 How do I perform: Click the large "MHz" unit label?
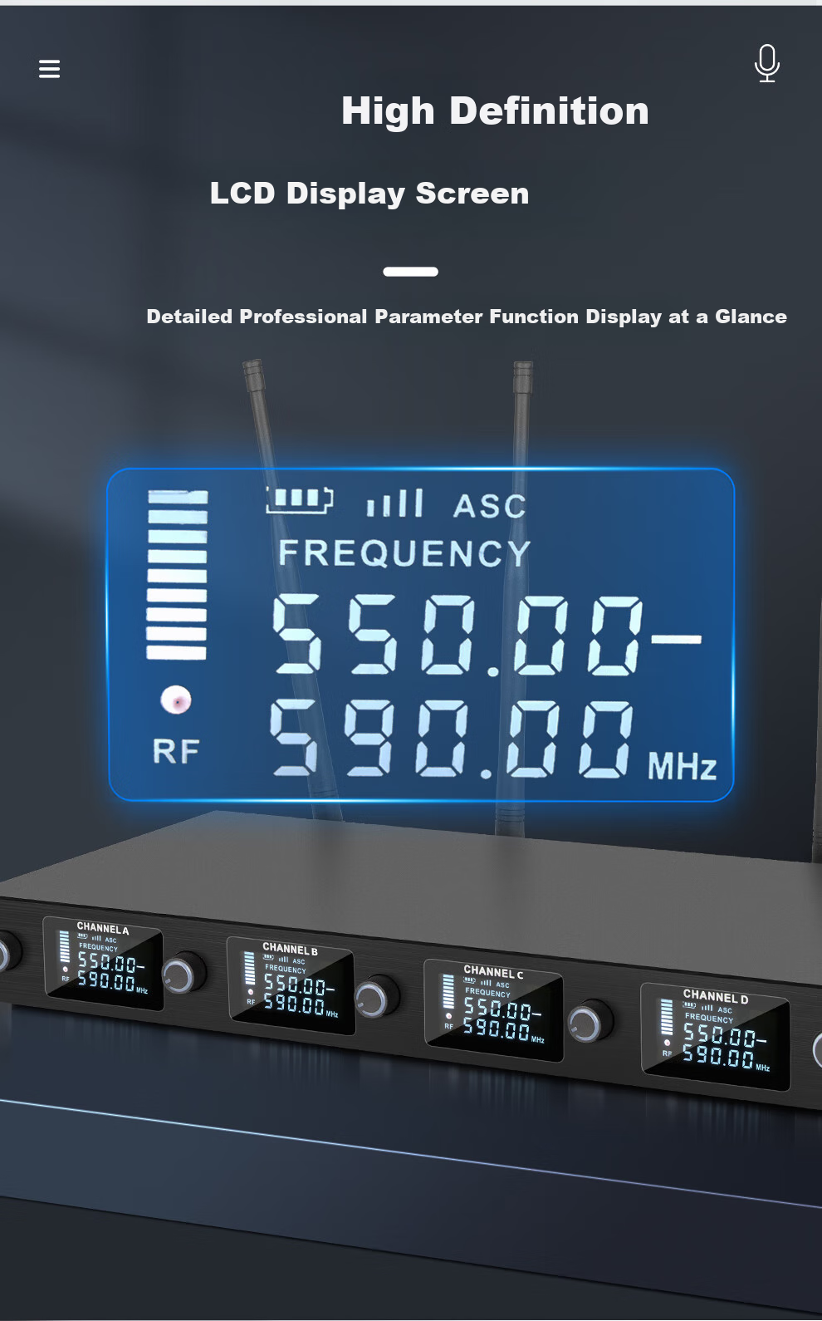coord(682,767)
